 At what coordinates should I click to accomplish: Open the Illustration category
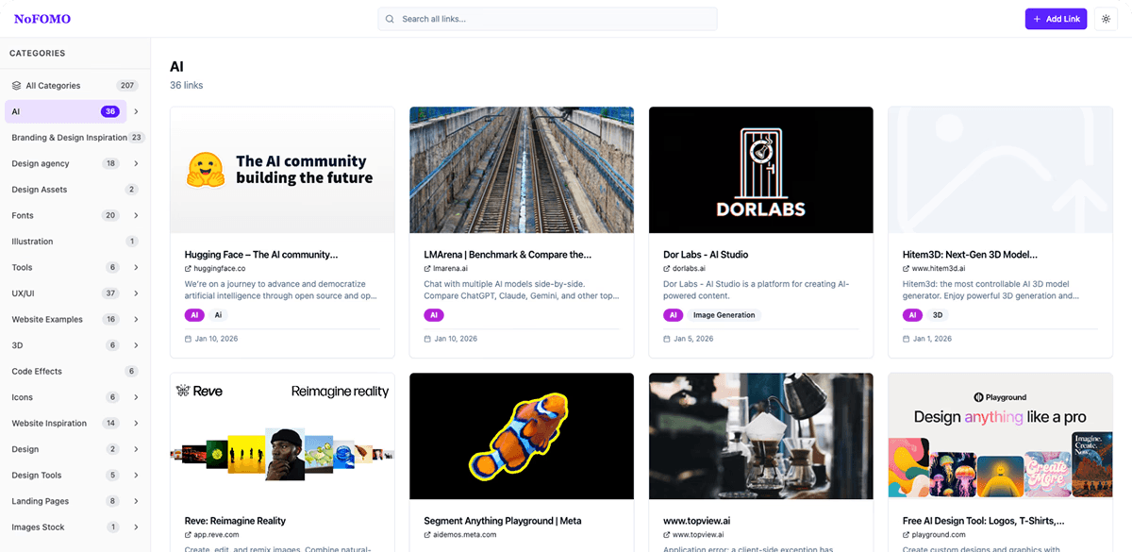click(75, 242)
